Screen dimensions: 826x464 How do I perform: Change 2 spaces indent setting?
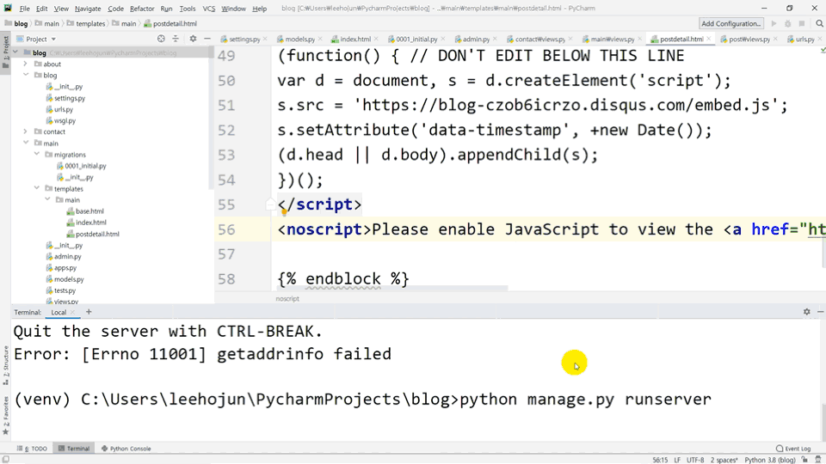724,460
